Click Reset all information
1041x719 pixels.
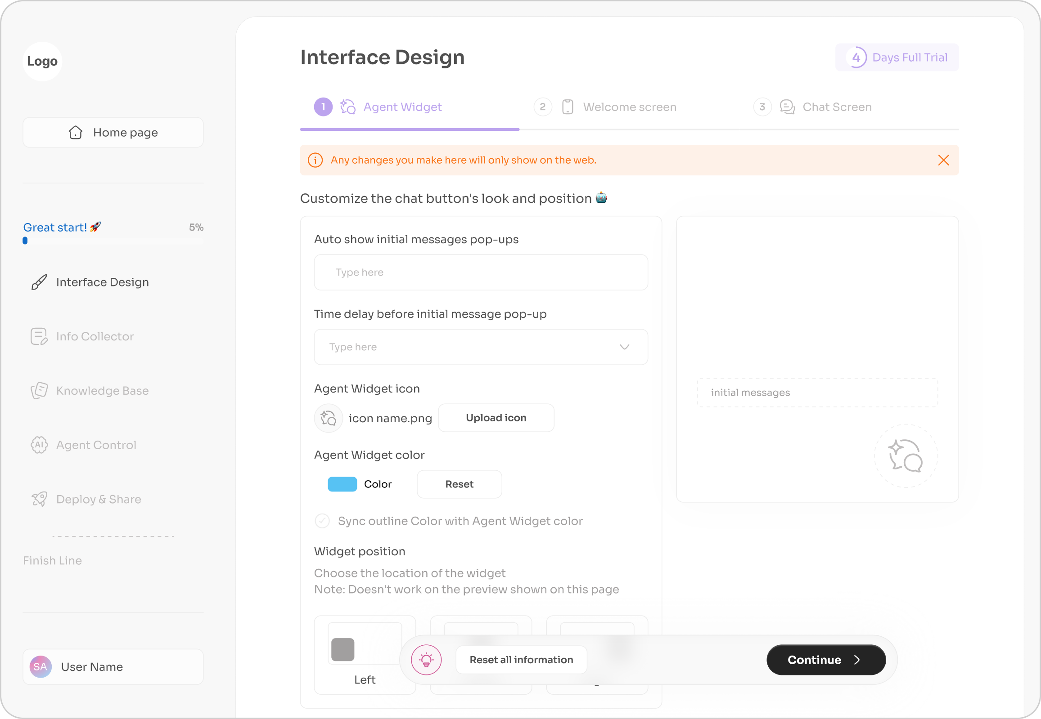coord(521,660)
